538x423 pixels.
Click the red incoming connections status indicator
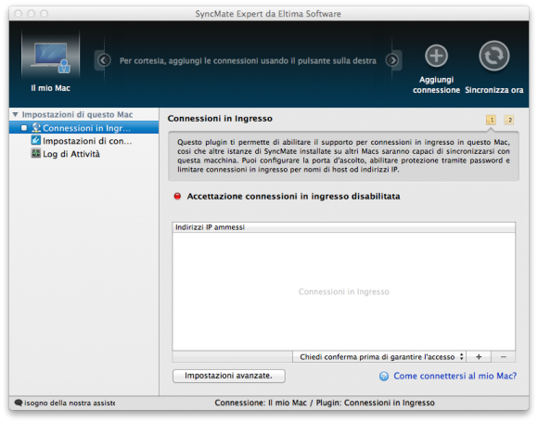(x=177, y=197)
